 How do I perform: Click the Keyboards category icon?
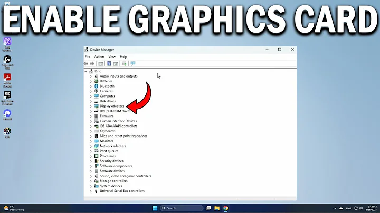pyautogui.click(x=96, y=131)
